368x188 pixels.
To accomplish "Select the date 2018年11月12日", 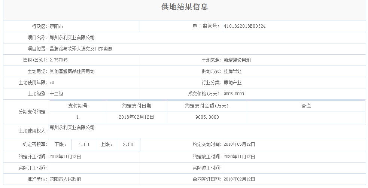I will [65, 157].
